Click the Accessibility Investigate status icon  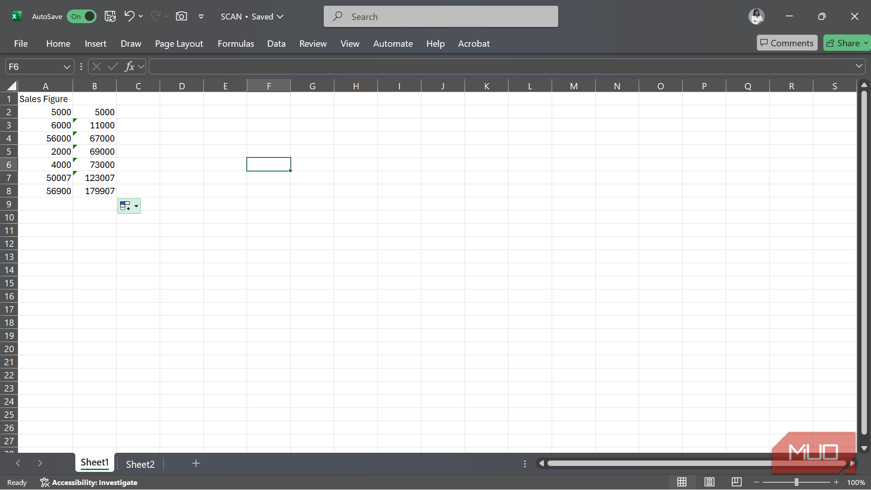(44, 482)
